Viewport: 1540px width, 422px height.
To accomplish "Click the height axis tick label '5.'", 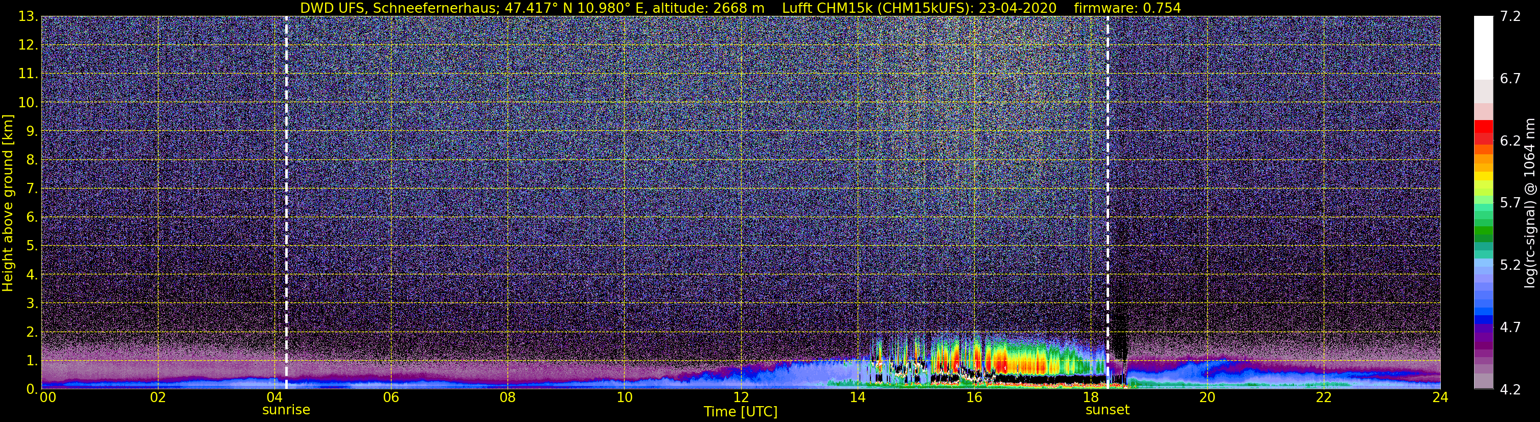I will (32, 246).
